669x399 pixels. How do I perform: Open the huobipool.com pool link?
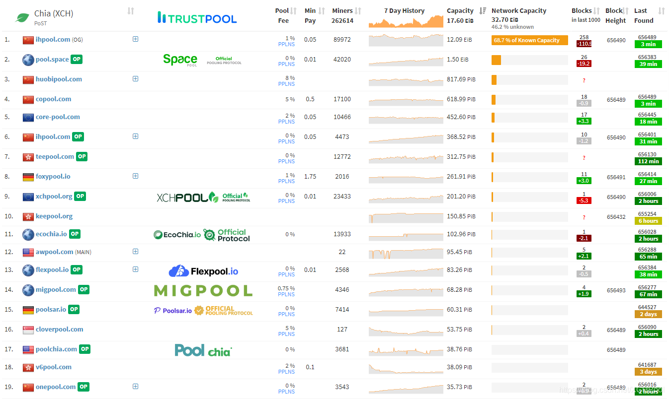point(59,79)
